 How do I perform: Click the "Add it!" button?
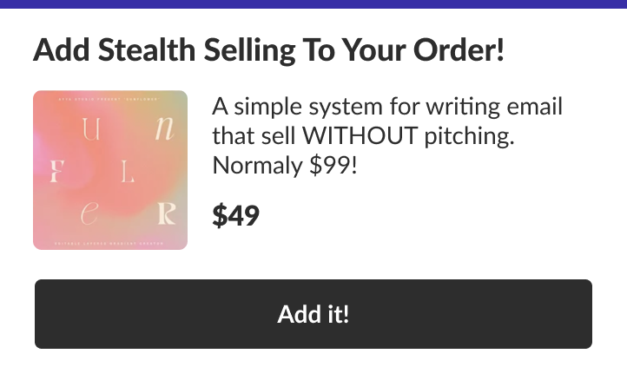(313, 314)
